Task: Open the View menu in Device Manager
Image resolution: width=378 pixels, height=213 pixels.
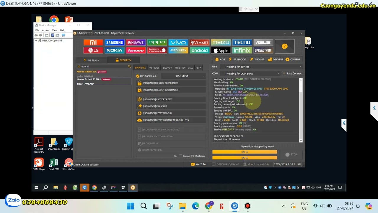Action: 55,30
